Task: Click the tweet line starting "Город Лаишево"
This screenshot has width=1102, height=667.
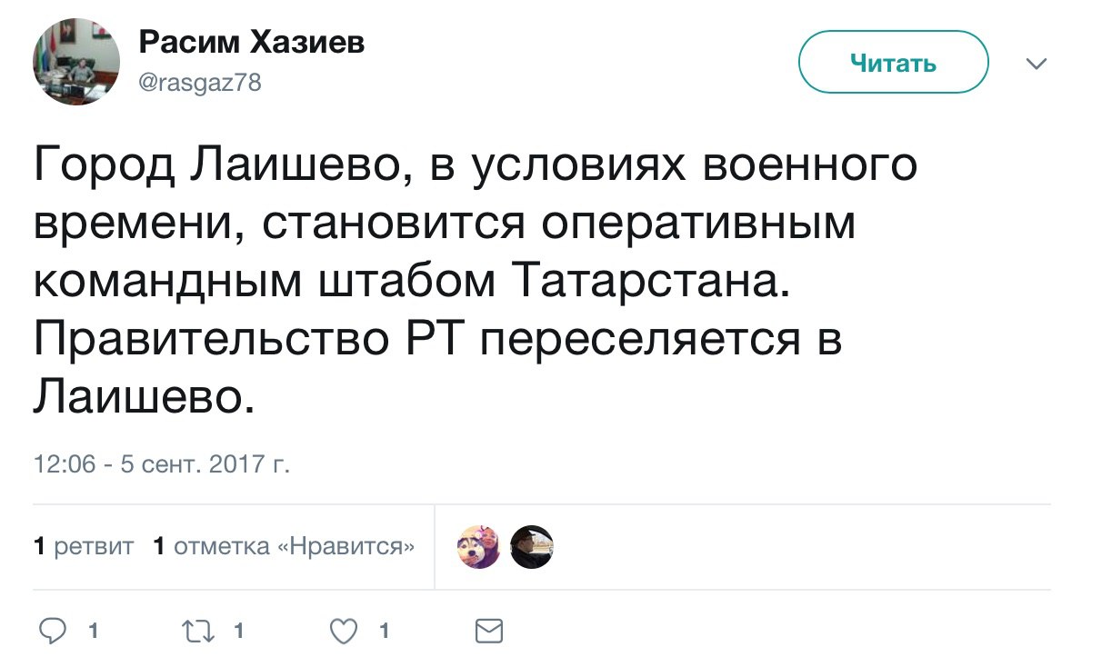Action: [475, 166]
